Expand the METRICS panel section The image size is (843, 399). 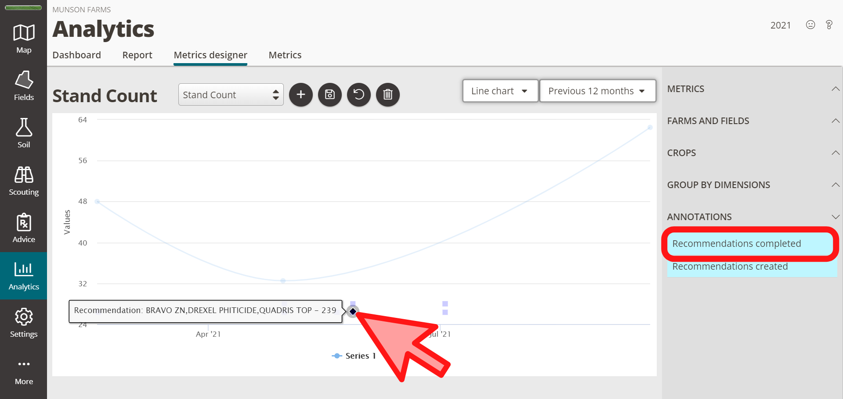pyautogui.click(x=753, y=89)
